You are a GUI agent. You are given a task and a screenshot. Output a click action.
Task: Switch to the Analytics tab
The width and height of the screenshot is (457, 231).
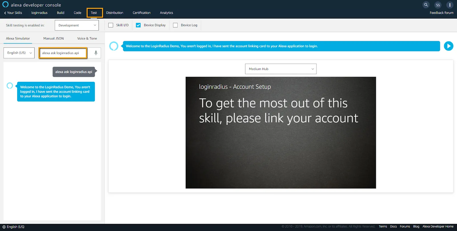point(167,13)
